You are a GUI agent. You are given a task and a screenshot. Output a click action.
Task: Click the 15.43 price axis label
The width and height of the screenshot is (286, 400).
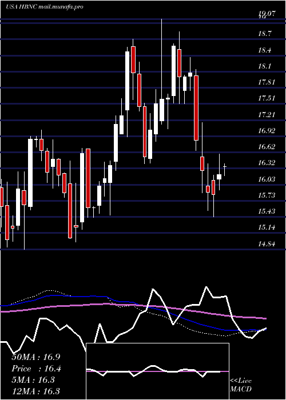pos(266,211)
